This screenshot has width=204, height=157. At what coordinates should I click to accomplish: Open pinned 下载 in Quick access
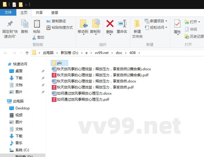[16, 78]
